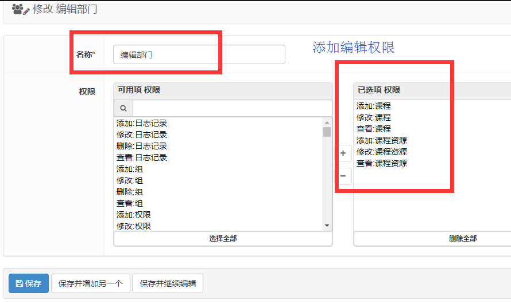Click the minus icon to remove permission

343,176
